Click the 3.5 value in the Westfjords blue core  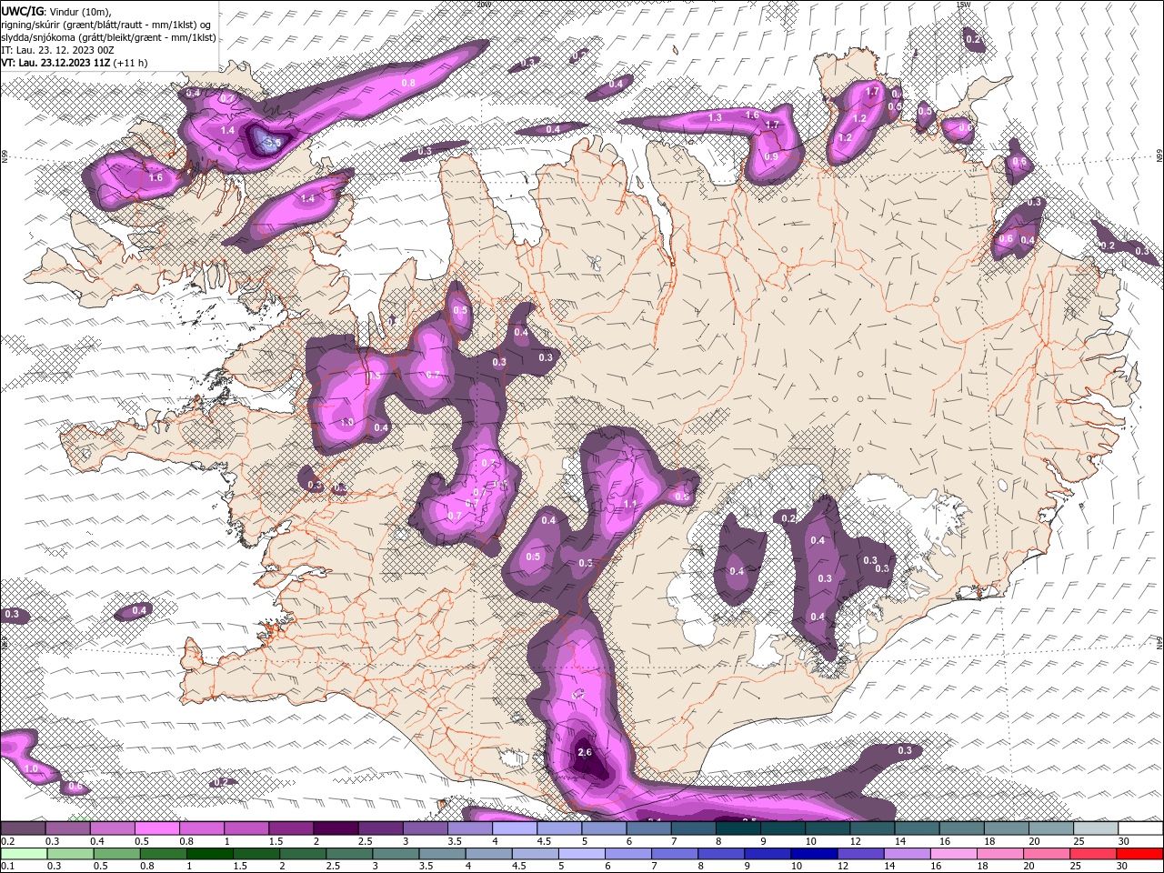272,142
